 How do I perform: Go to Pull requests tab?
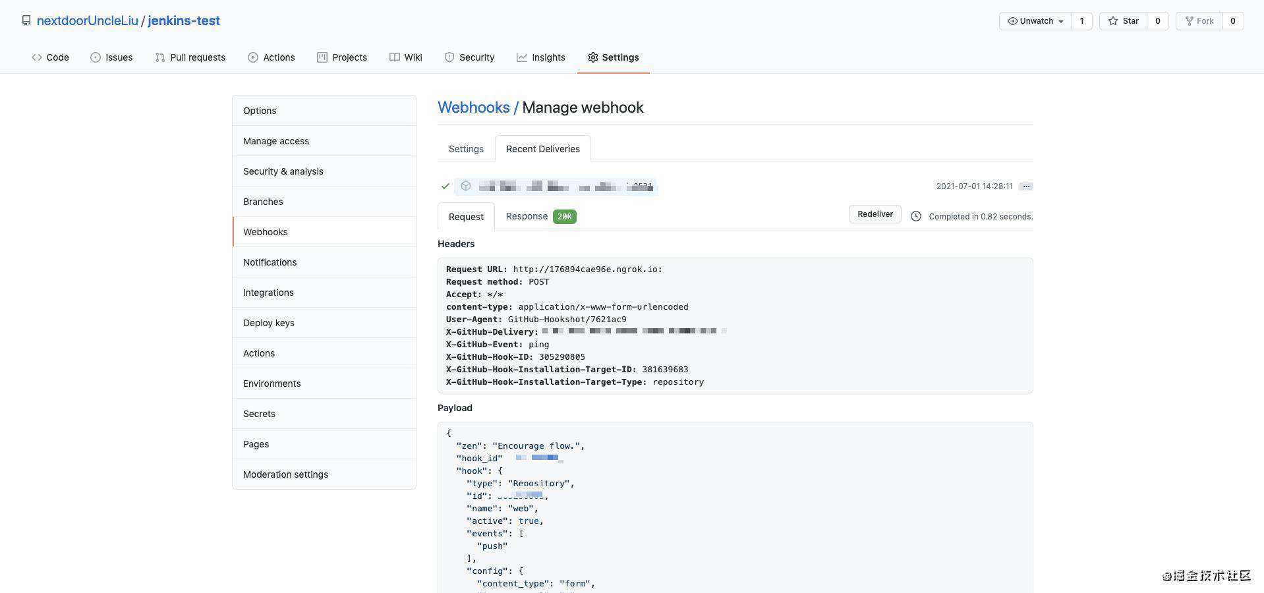click(190, 57)
